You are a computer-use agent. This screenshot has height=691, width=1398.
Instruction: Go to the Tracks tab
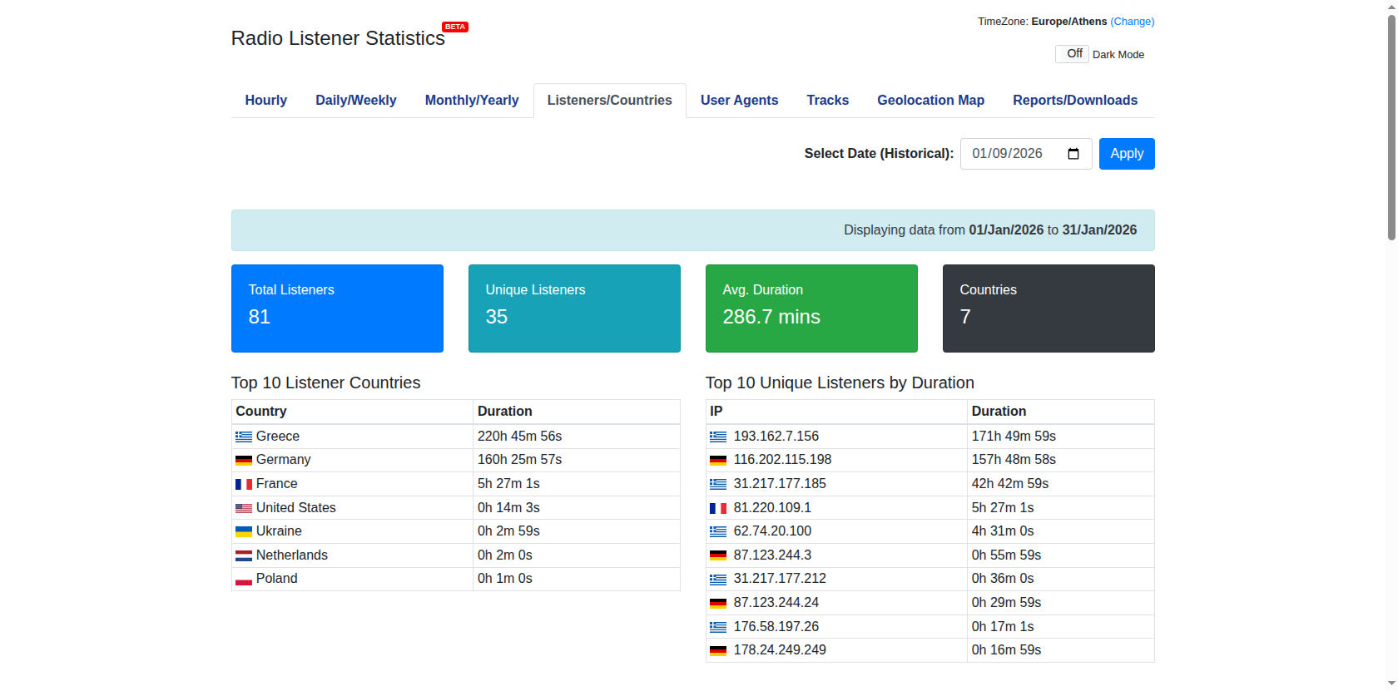(x=827, y=101)
